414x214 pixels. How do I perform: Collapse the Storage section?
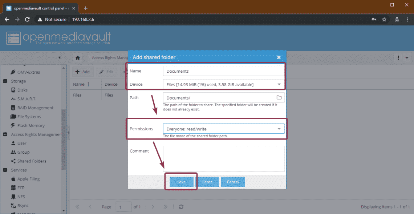5,81
